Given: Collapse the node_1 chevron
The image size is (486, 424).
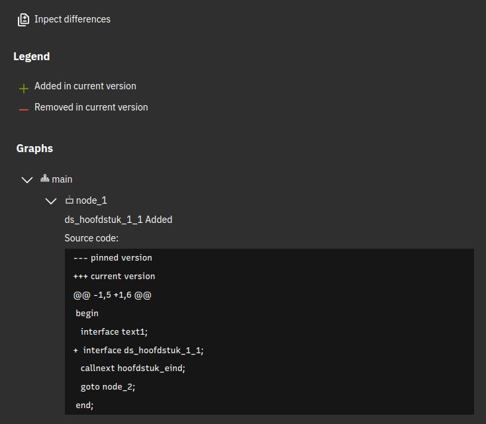Looking at the screenshot, I should [x=51, y=201].
